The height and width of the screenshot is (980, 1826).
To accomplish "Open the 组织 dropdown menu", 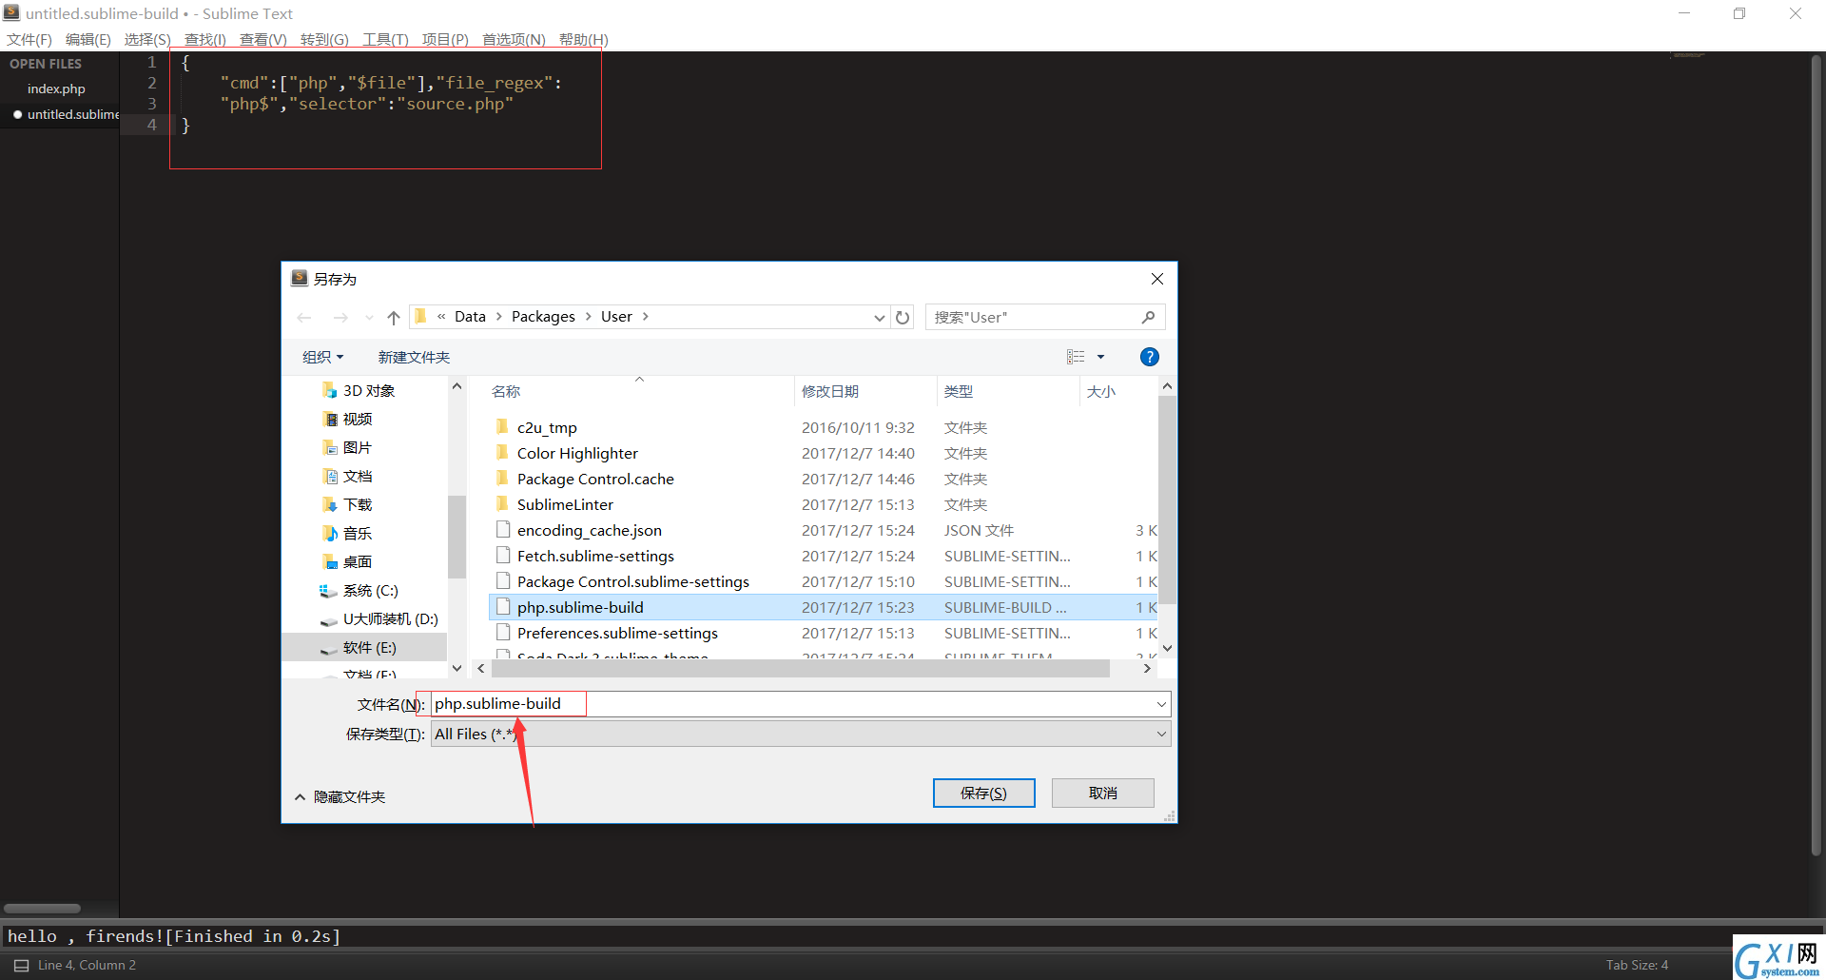I will pyautogui.click(x=322, y=358).
